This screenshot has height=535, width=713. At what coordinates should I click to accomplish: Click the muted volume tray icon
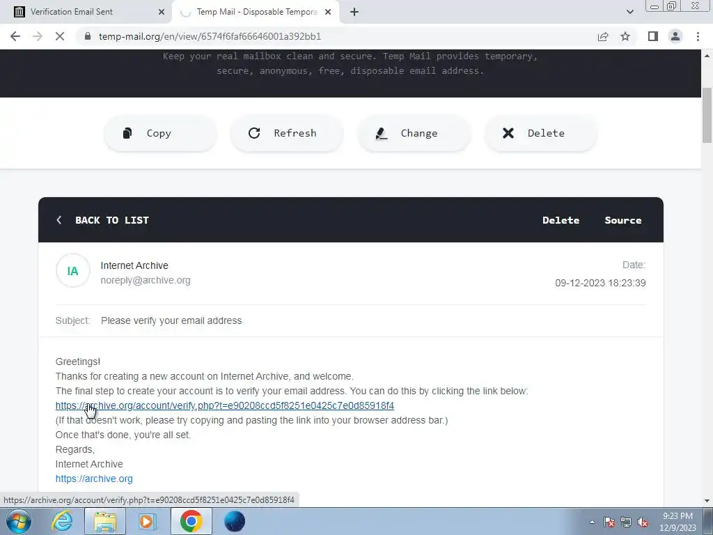(x=643, y=522)
